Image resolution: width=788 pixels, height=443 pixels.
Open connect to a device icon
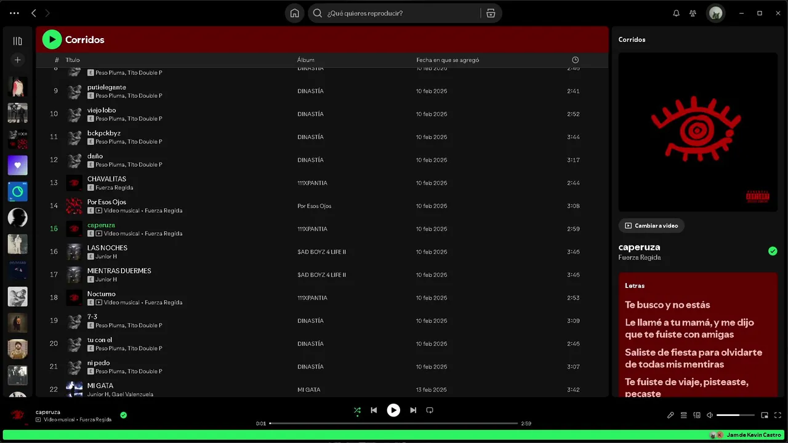tap(697, 415)
